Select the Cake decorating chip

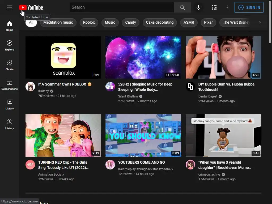click(x=160, y=23)
